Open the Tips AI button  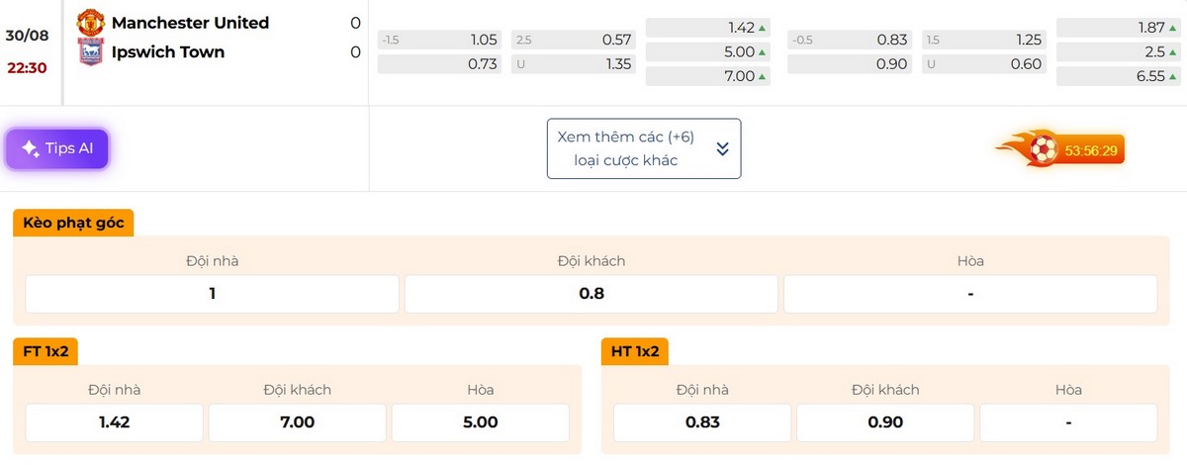(x=57, y=148)
